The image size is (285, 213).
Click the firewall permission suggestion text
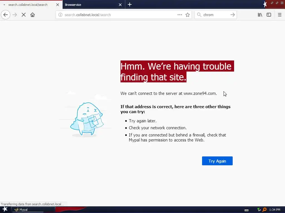[x=177, y=138]
